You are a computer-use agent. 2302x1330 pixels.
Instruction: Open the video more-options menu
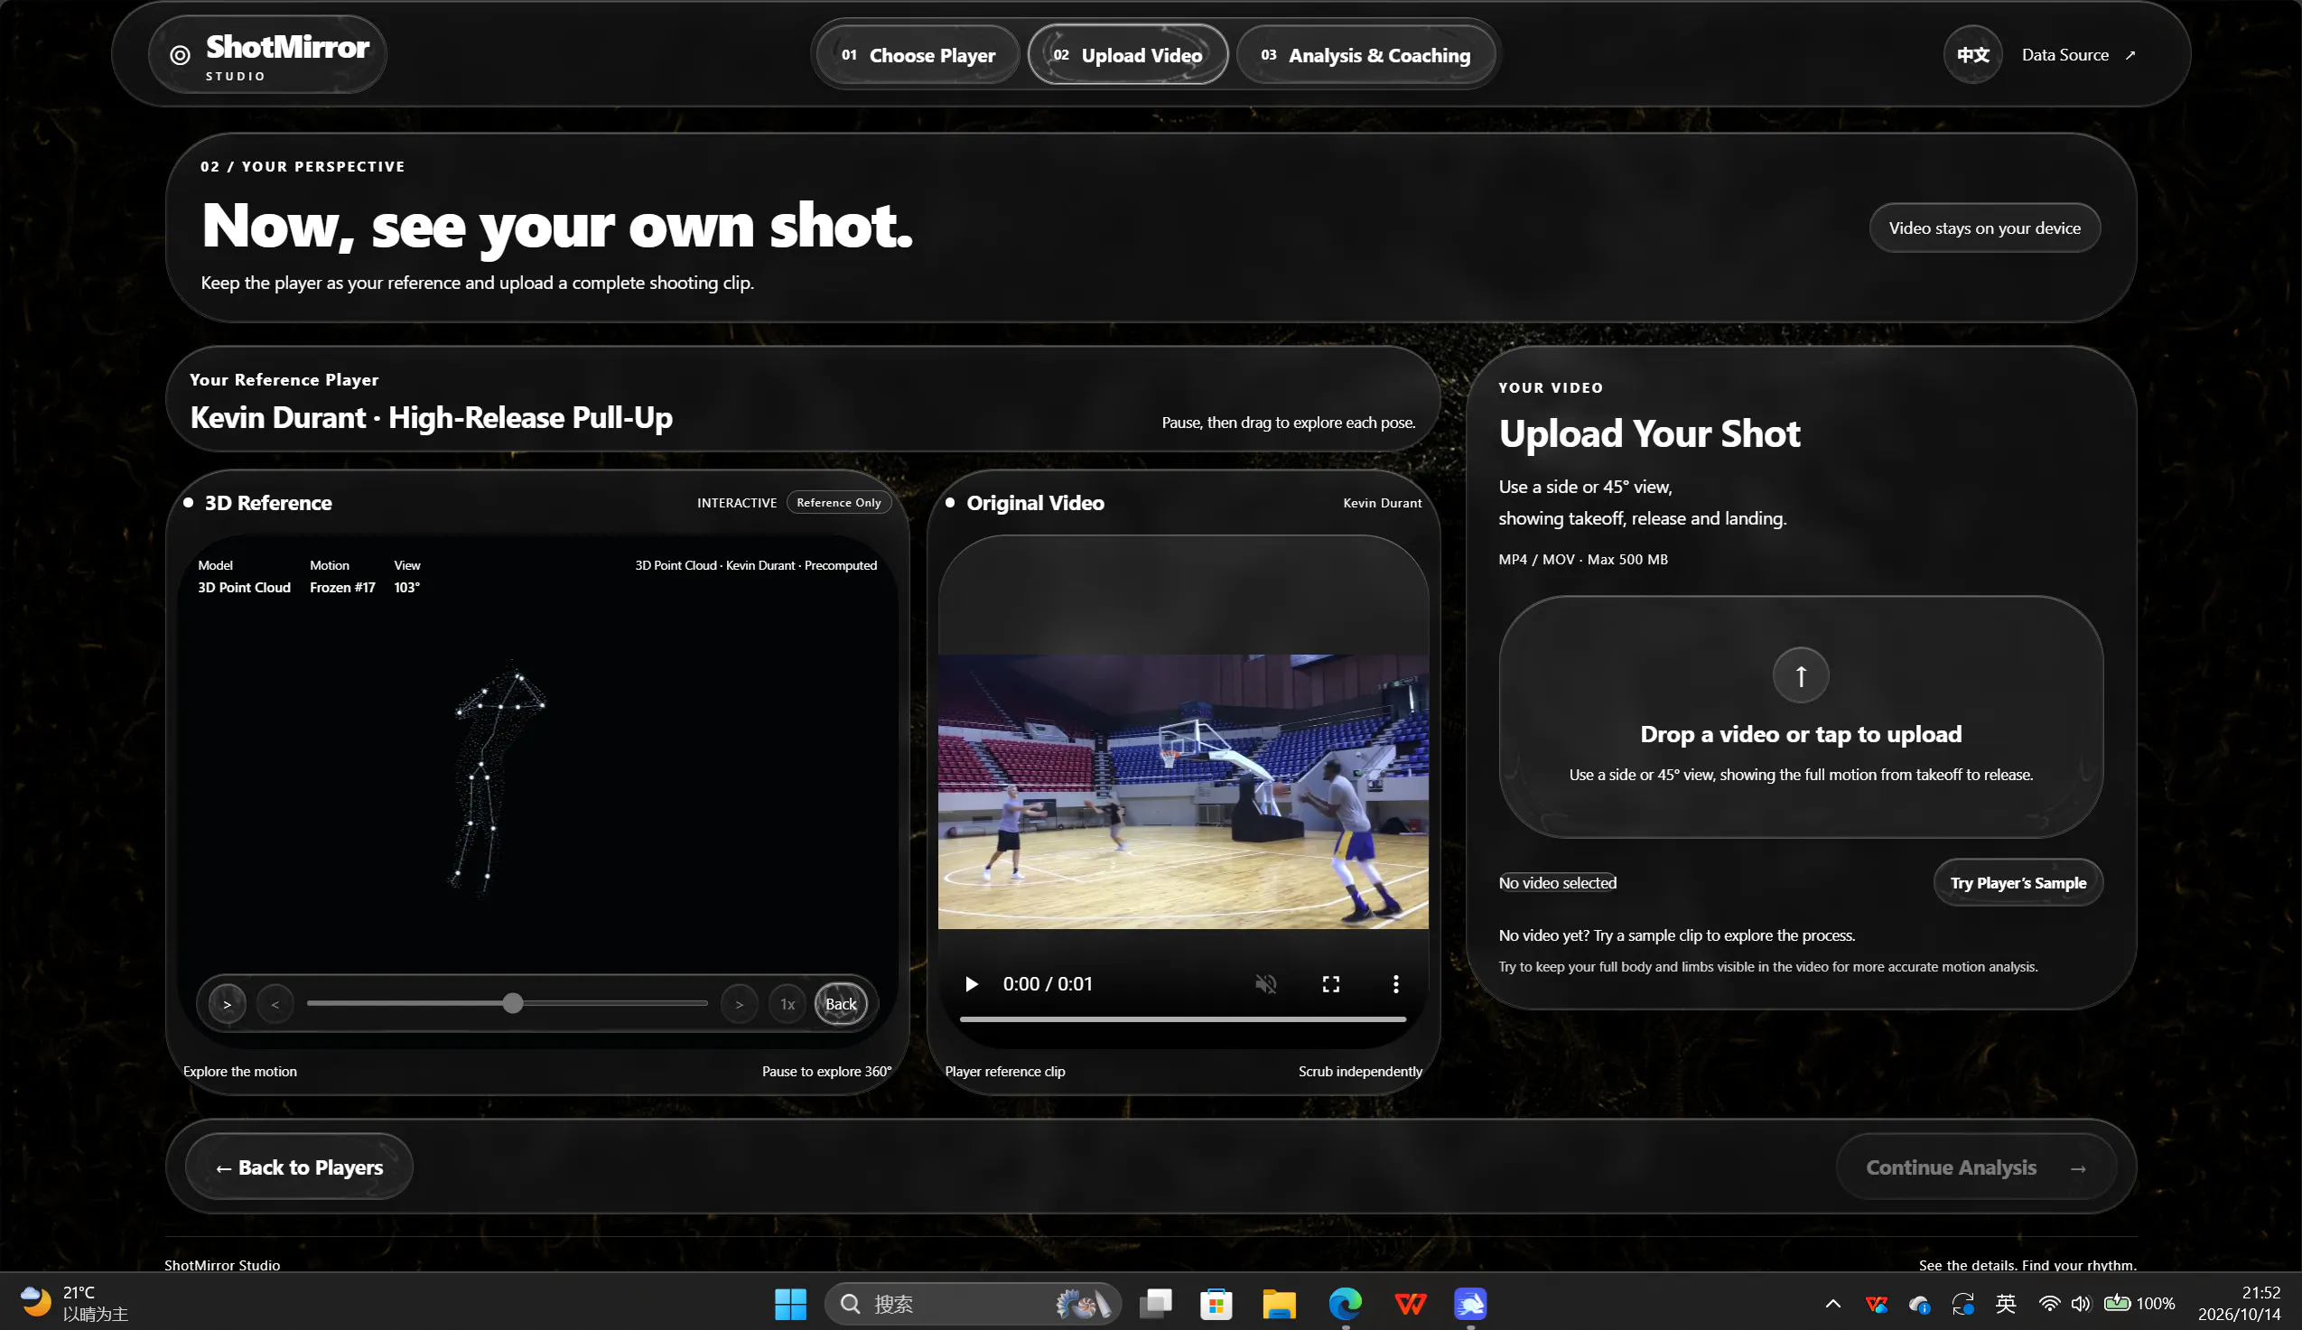pos(1396,984)
